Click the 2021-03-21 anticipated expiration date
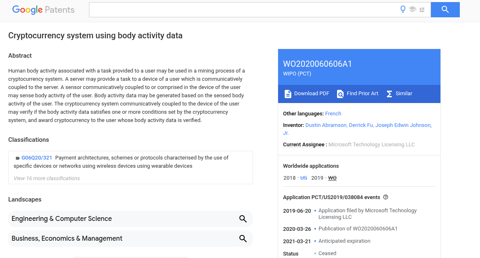This screenshot has width=480, height=258. tap(297, 242)
